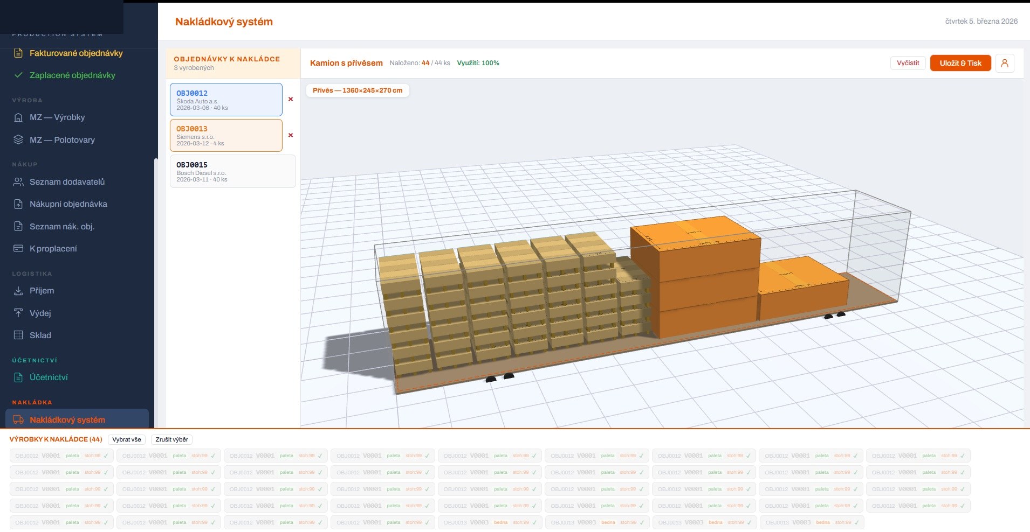Viewport: 1030px width, 532px height.
Task: Remove order OBJ0013 with red X
Action: pyautogui.click(x=291, y=135)
